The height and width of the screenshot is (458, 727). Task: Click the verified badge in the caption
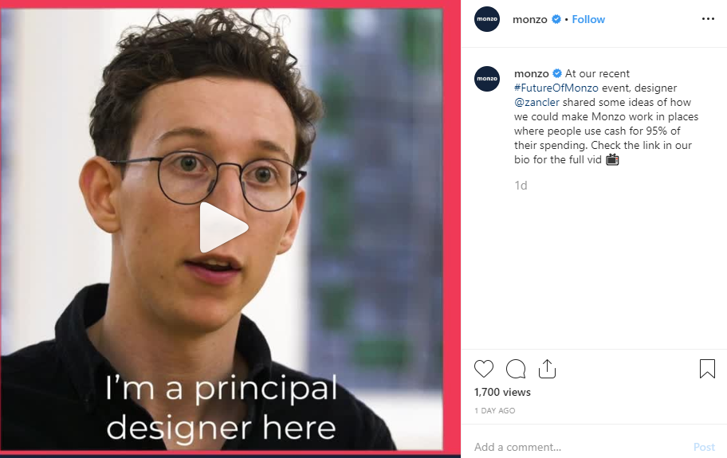click(x=557, y=73)
